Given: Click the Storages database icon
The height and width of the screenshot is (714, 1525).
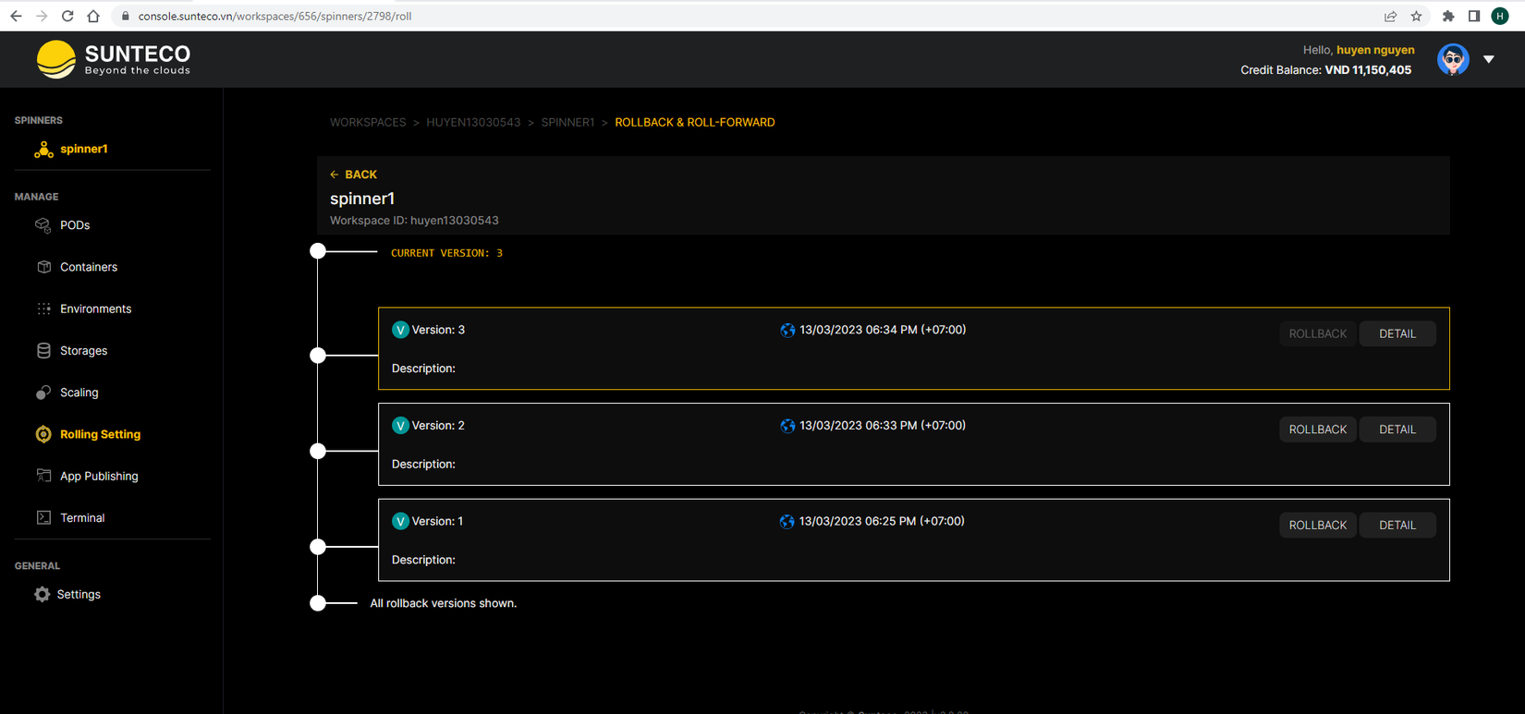Looking at the screenshot, I should pyautogui.click(x=43, y=351).
